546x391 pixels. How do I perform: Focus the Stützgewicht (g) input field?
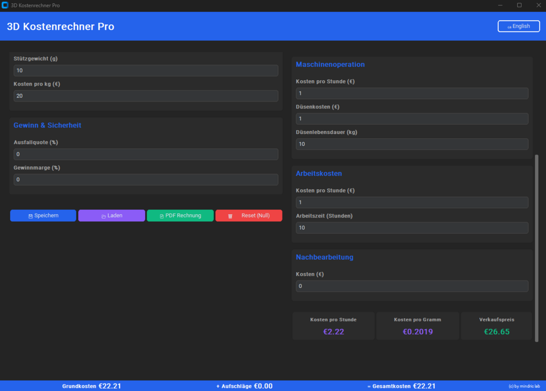coord(146,70)
